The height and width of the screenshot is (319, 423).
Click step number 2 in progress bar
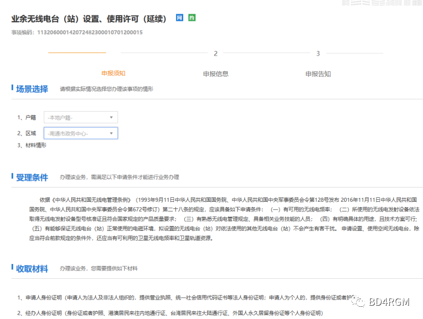tap(215, 54)
